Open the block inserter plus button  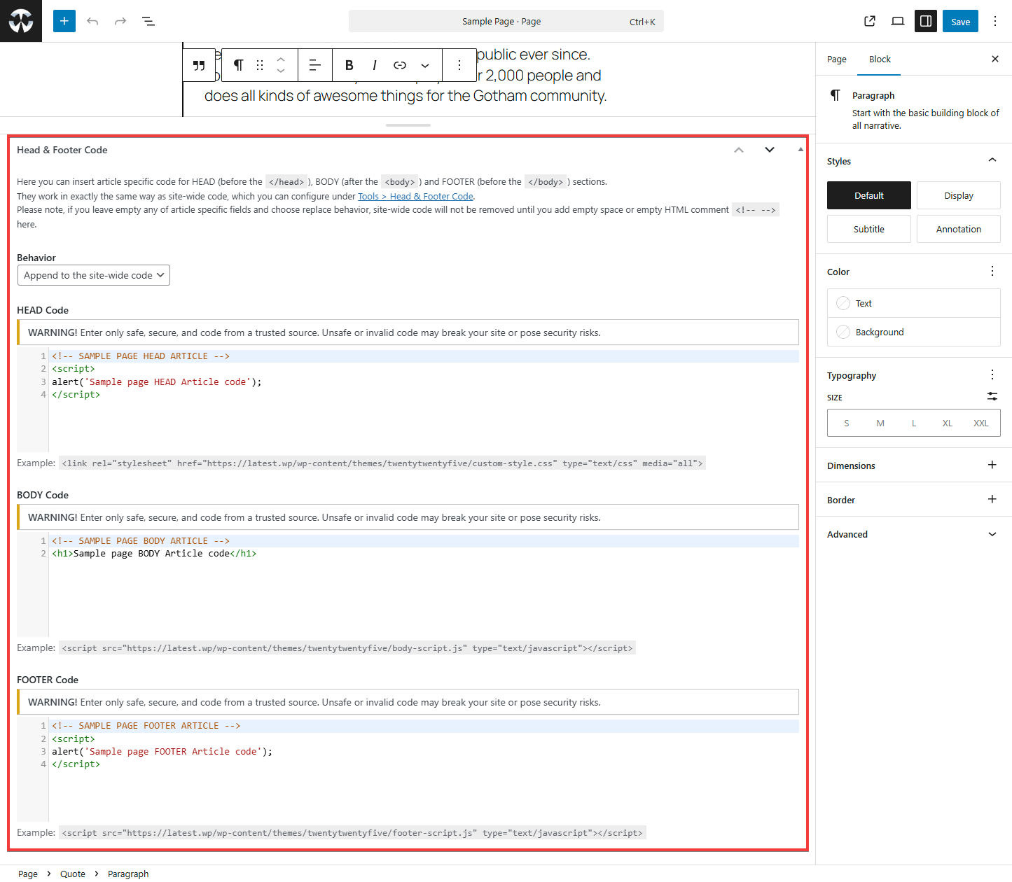pyautogui.click(x=64, y=21)
